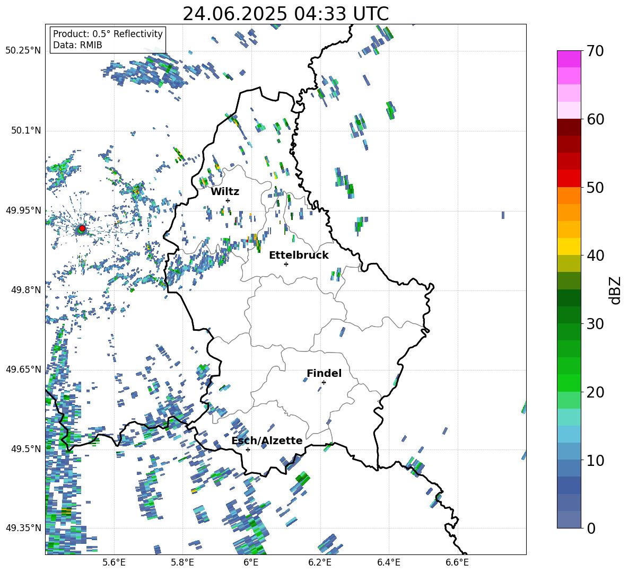Click the 6.6°E longitude label
This screenshot has width=628, height=573.
457,562
